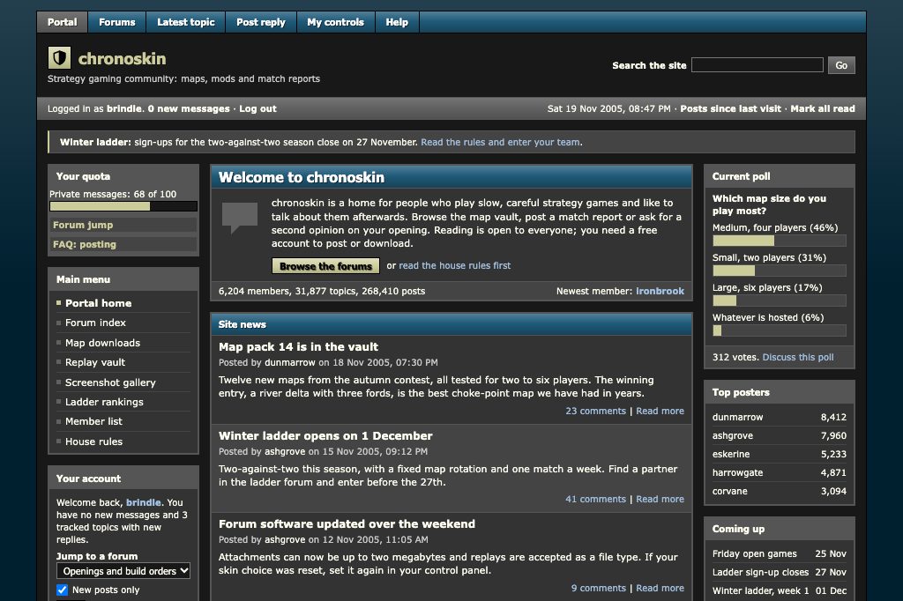The height and width of the screenshot is (601, 903).
Task: Click the Large, six players poll bar
Action: [780, 300]
